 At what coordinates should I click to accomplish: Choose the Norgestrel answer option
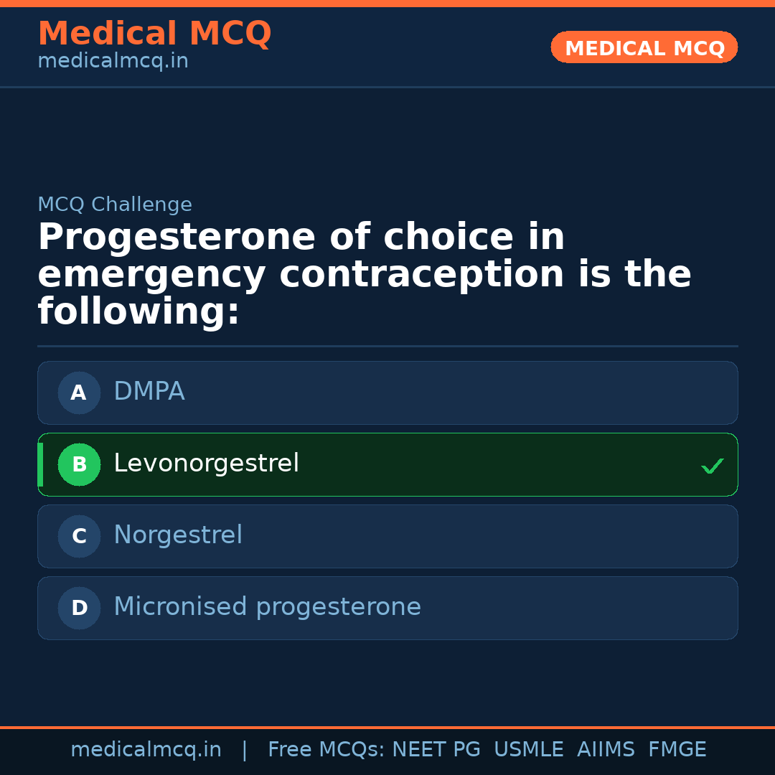[387, 536]
